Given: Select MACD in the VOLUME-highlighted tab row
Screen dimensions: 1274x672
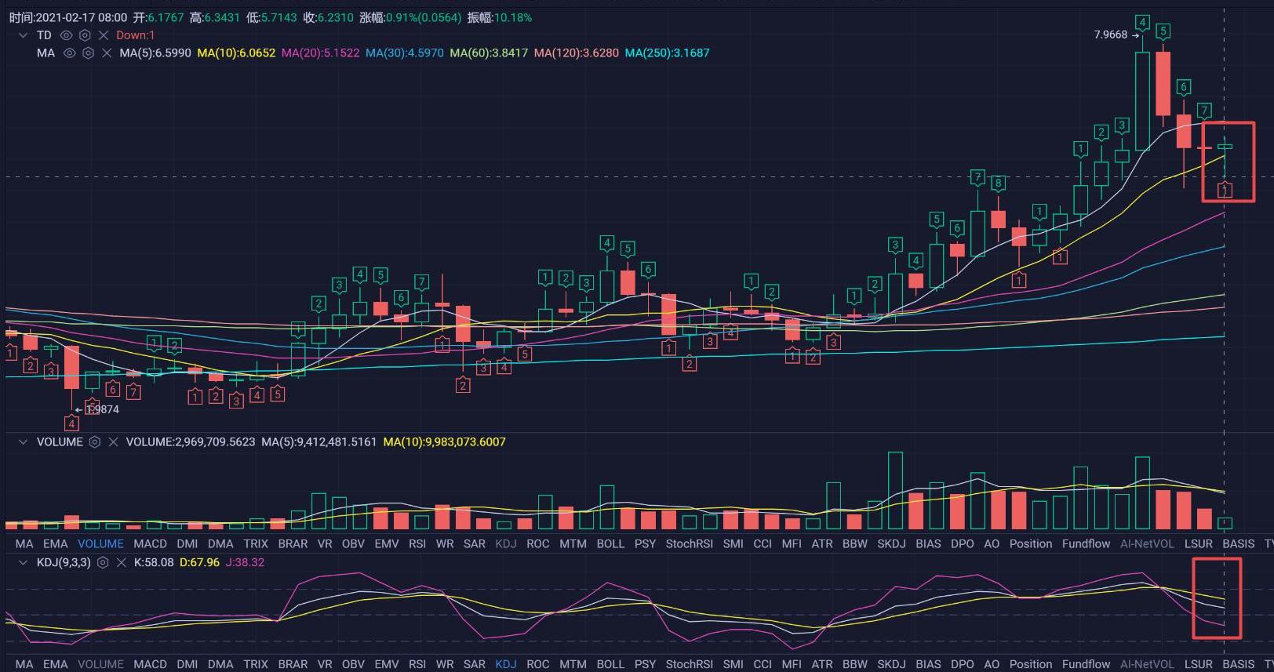Looking at the screenshot, I should click(150, 543).
